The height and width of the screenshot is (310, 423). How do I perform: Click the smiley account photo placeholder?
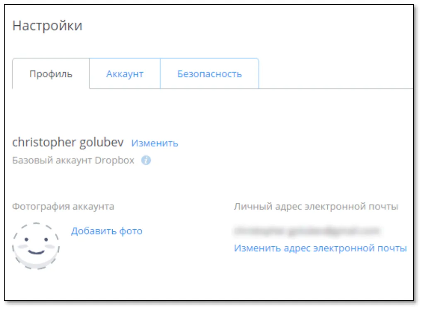click(x=36, y=246)
